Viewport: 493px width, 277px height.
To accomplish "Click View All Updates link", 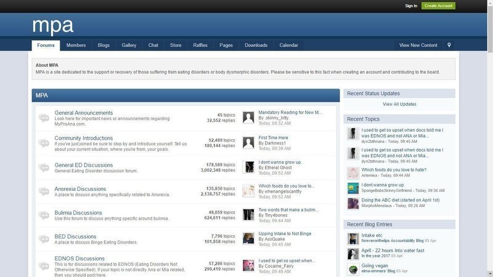I will pyautogui.click(x=399, y=104).
